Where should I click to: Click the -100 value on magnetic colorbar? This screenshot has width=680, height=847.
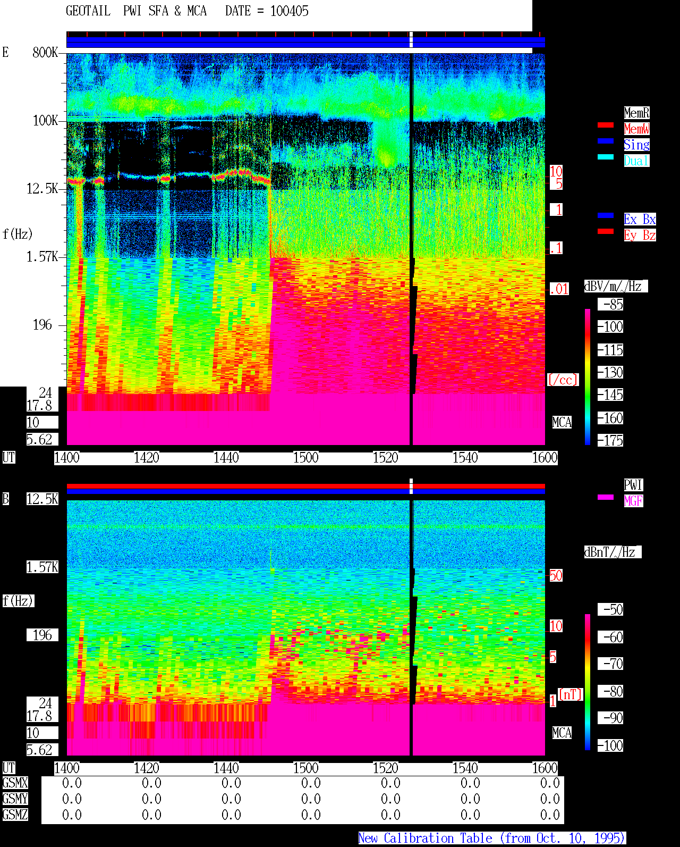610,745
